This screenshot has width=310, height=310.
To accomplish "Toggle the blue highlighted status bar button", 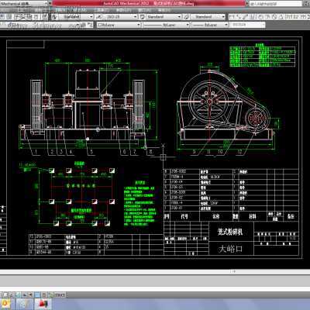I will click(37, 294).
